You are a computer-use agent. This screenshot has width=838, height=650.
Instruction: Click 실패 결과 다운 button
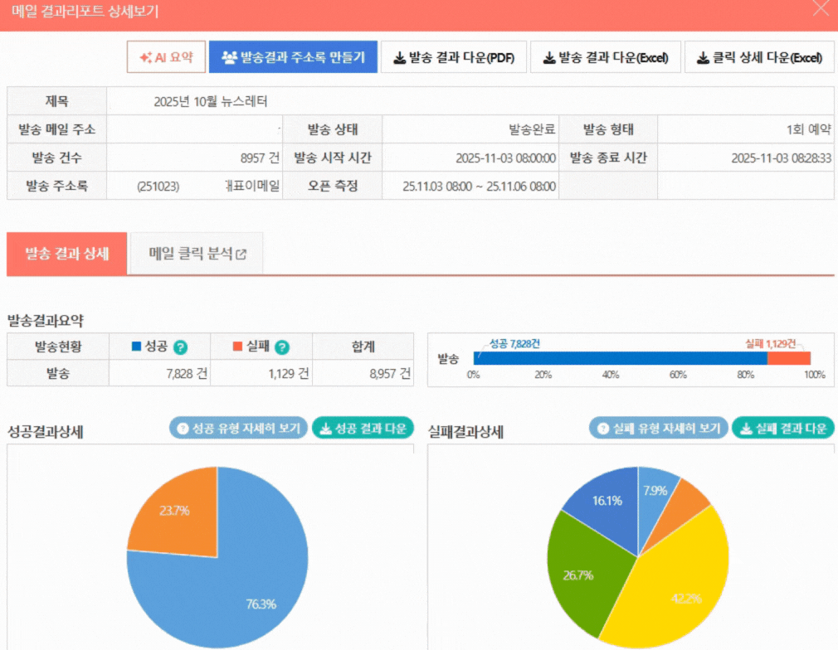click(783, 428)
